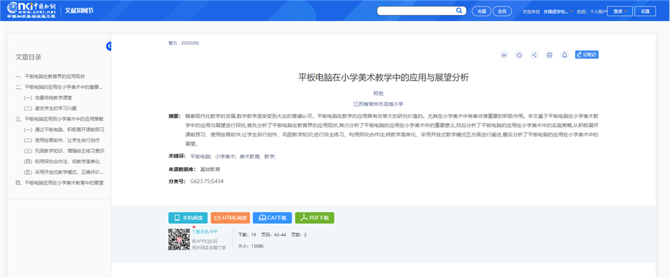The image size is (670, 278).
Task: Collapse the 文章目录 sidebar panel
Action: (109, 46)
